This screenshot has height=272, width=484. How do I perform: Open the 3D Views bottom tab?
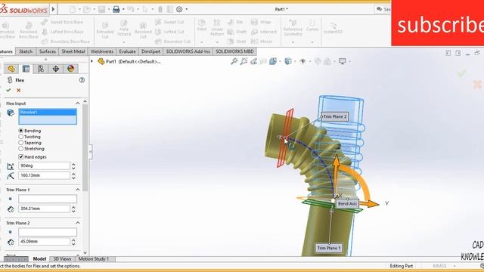tap(62, 258)
